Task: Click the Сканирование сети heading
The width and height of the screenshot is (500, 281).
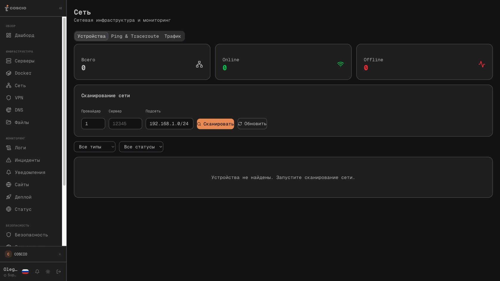Action: [105, 96]
